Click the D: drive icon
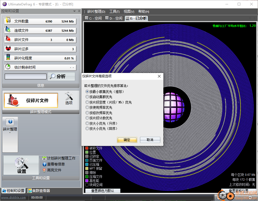This screenshot has width=258, height=201. pos(107,18)
